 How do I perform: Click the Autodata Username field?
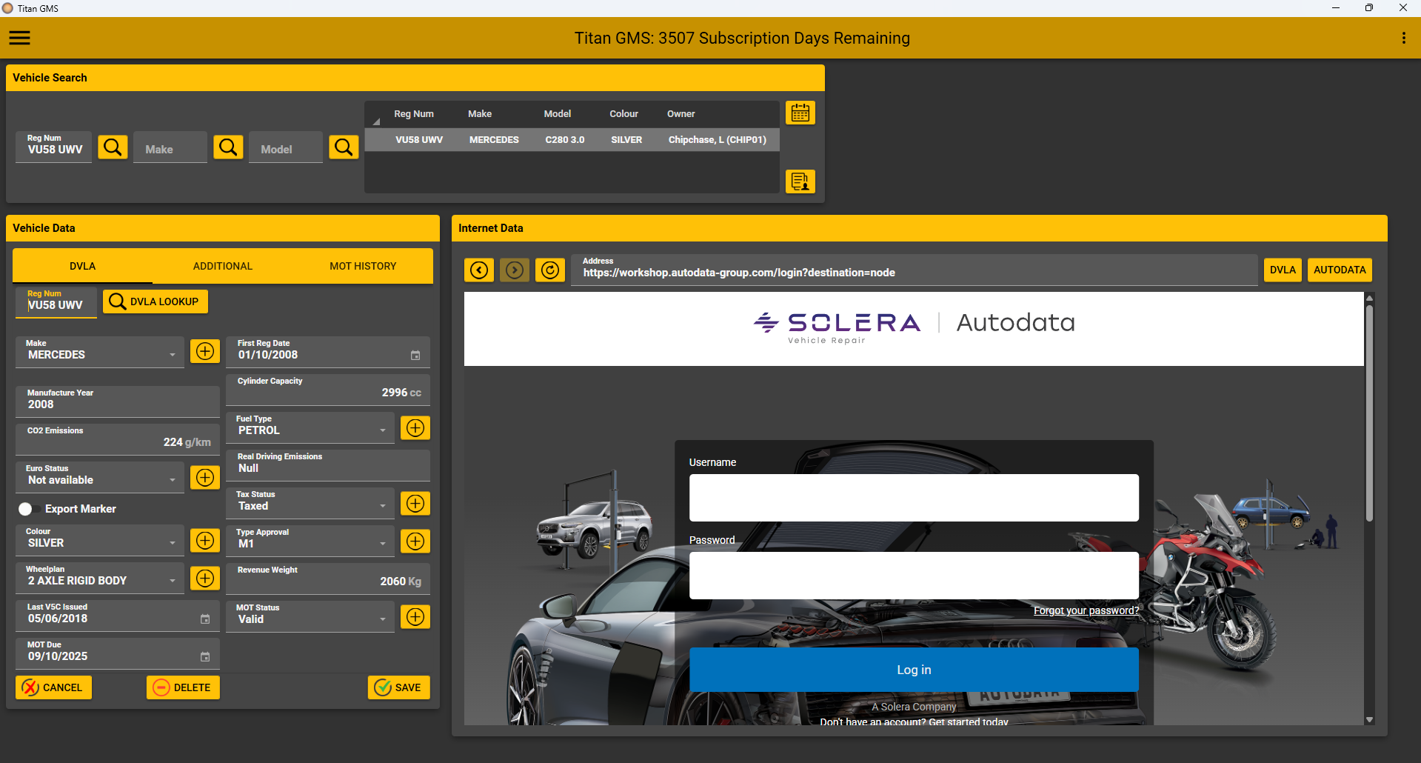click(x=914, y=498)
